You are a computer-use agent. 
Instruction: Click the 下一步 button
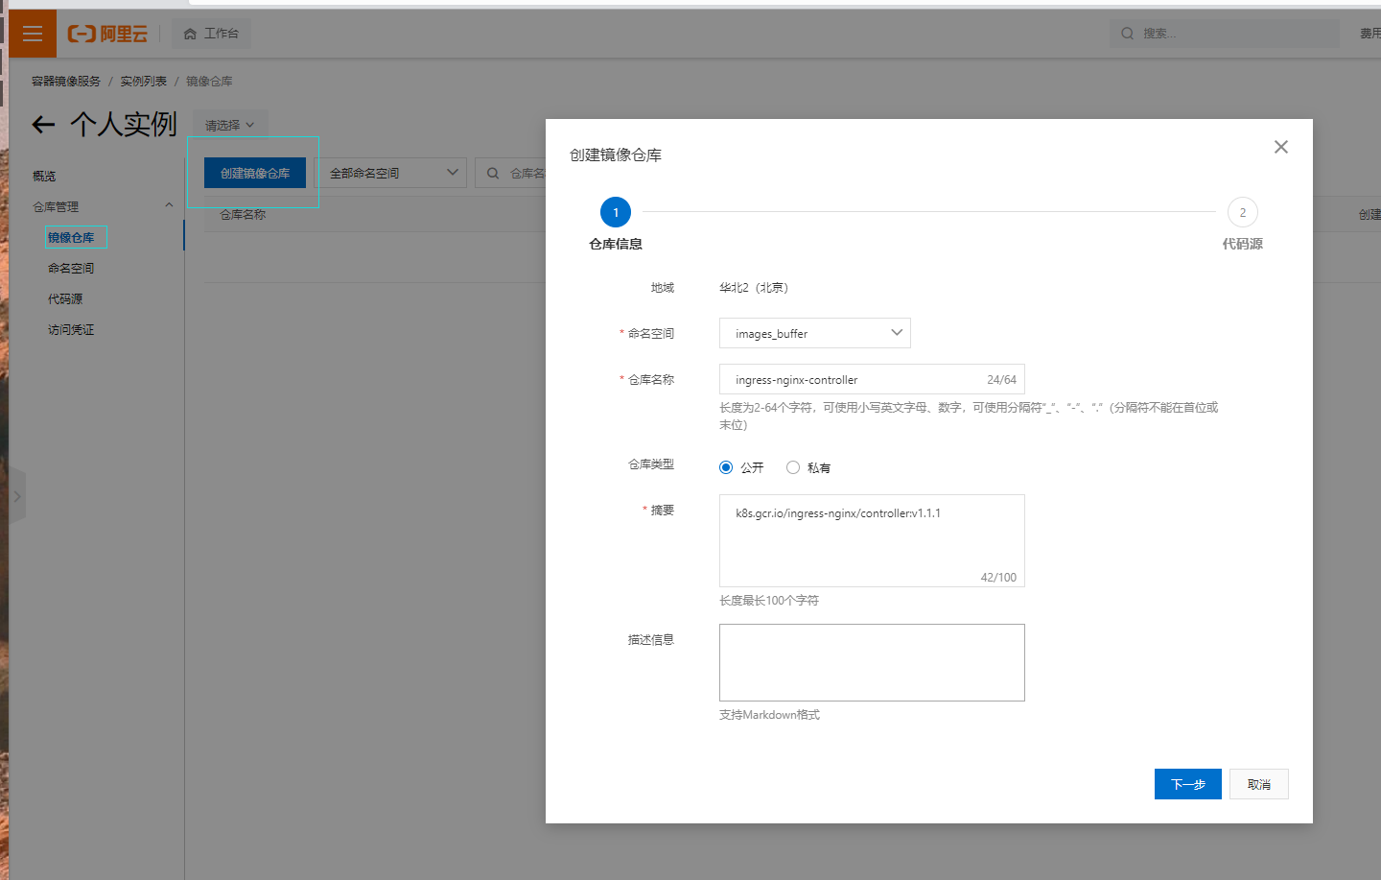(x=1187, y=784)
